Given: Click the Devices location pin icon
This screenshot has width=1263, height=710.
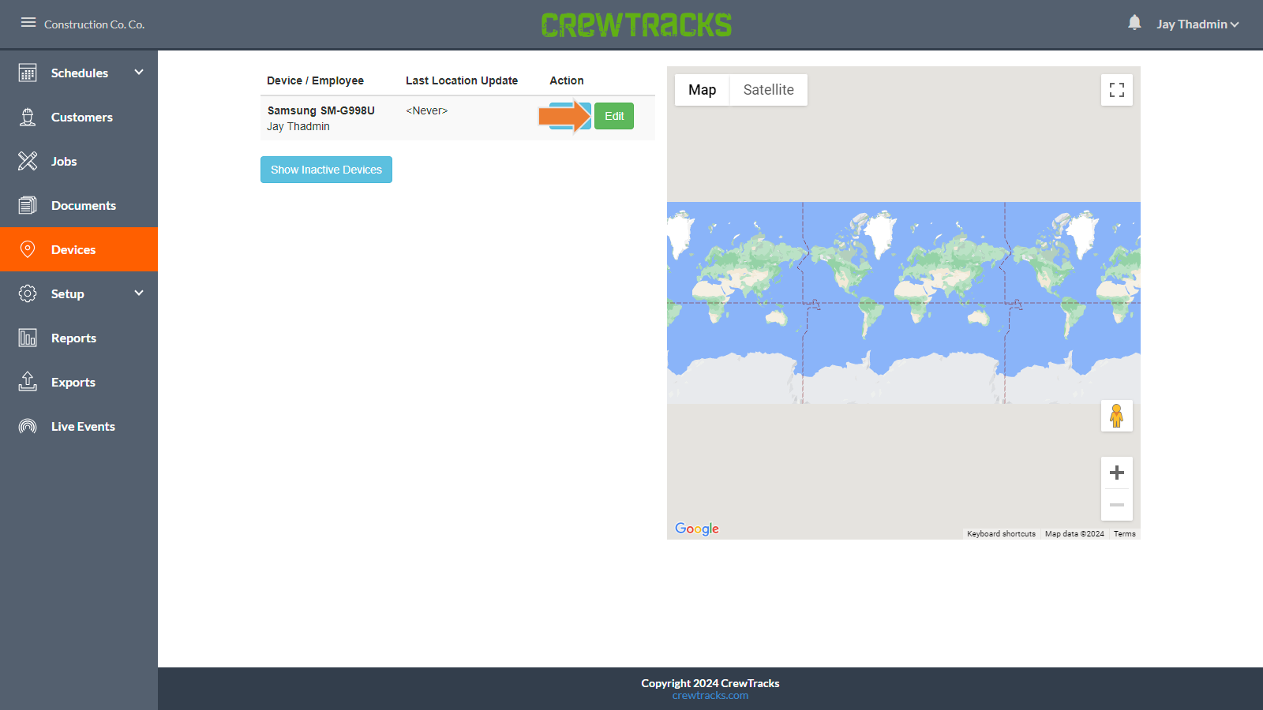Looking at the screenshot, I should (28, 249).
